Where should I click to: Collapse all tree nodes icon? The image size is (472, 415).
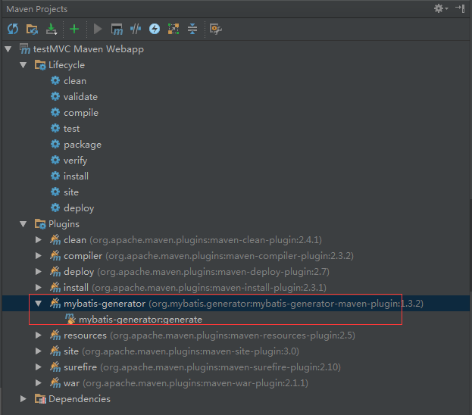pos(192,30)
